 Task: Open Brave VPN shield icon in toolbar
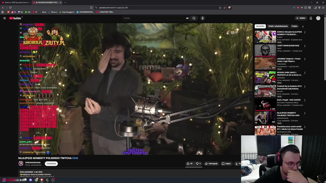click(319, 8)
